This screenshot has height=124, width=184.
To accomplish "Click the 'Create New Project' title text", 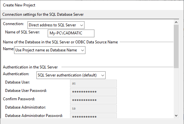I will click(x=19, y=5).
